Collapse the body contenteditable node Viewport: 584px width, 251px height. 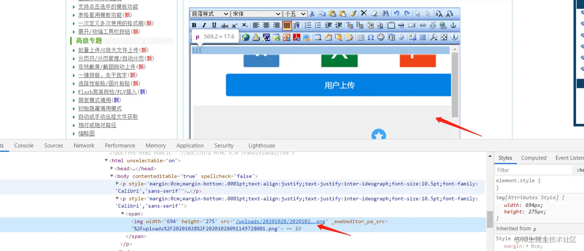click(112, 176)
